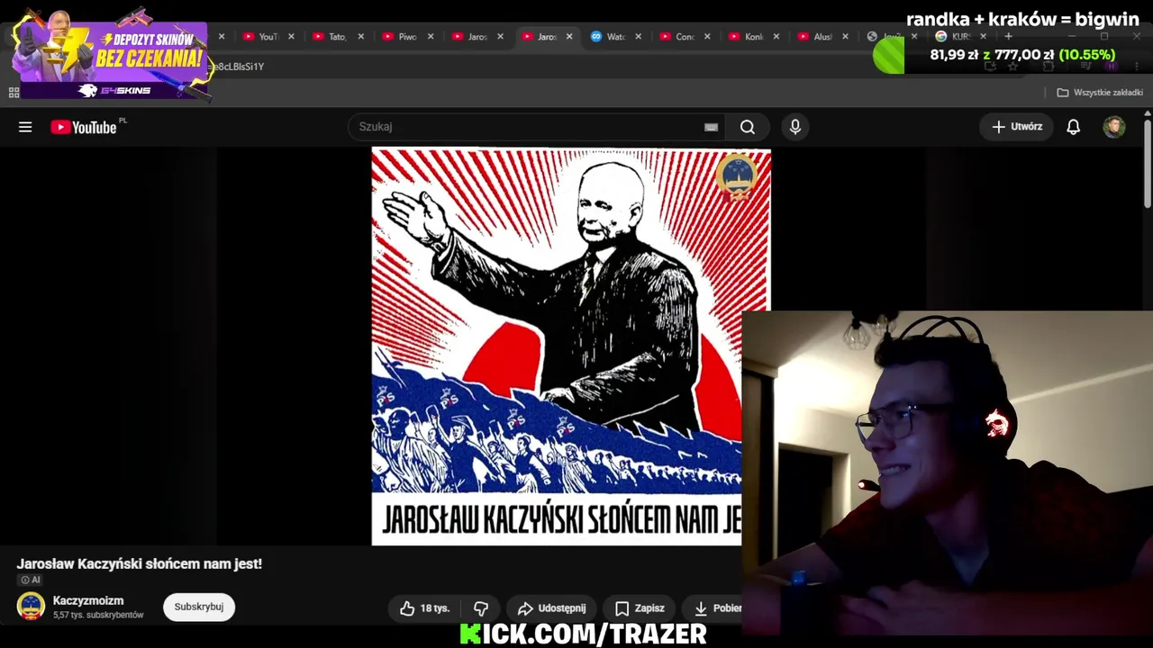Open the notifications bell
1153x648 pixels.
[1073, 127]
